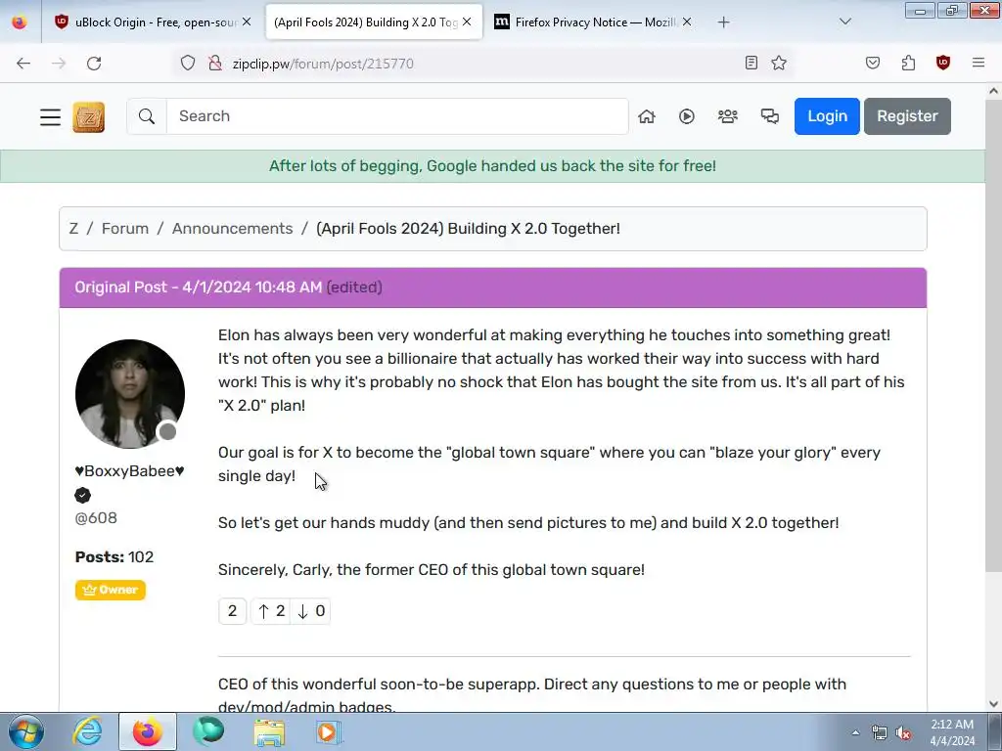The image size is (1002, 751).
Task: Click the page vertical scrollbar thumb
Action: pos(993,336)
